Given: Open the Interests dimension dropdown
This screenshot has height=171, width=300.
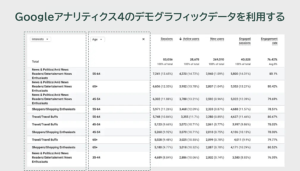Looking at the screenshot, I should 40,39.
